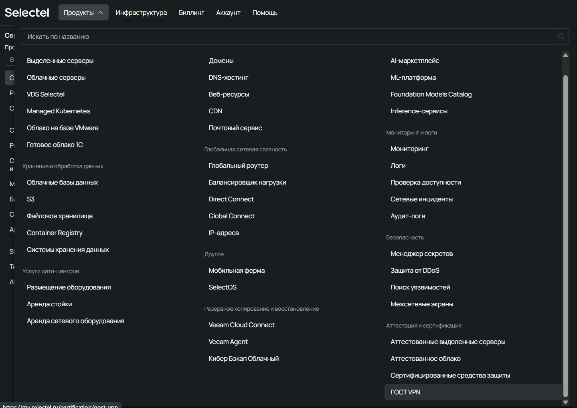Open the Биллинг menu
This screenshot has width=577, height=408.
[191, 13]
